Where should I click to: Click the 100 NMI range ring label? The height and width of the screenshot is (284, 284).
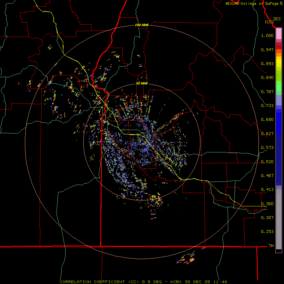[142, 25]
